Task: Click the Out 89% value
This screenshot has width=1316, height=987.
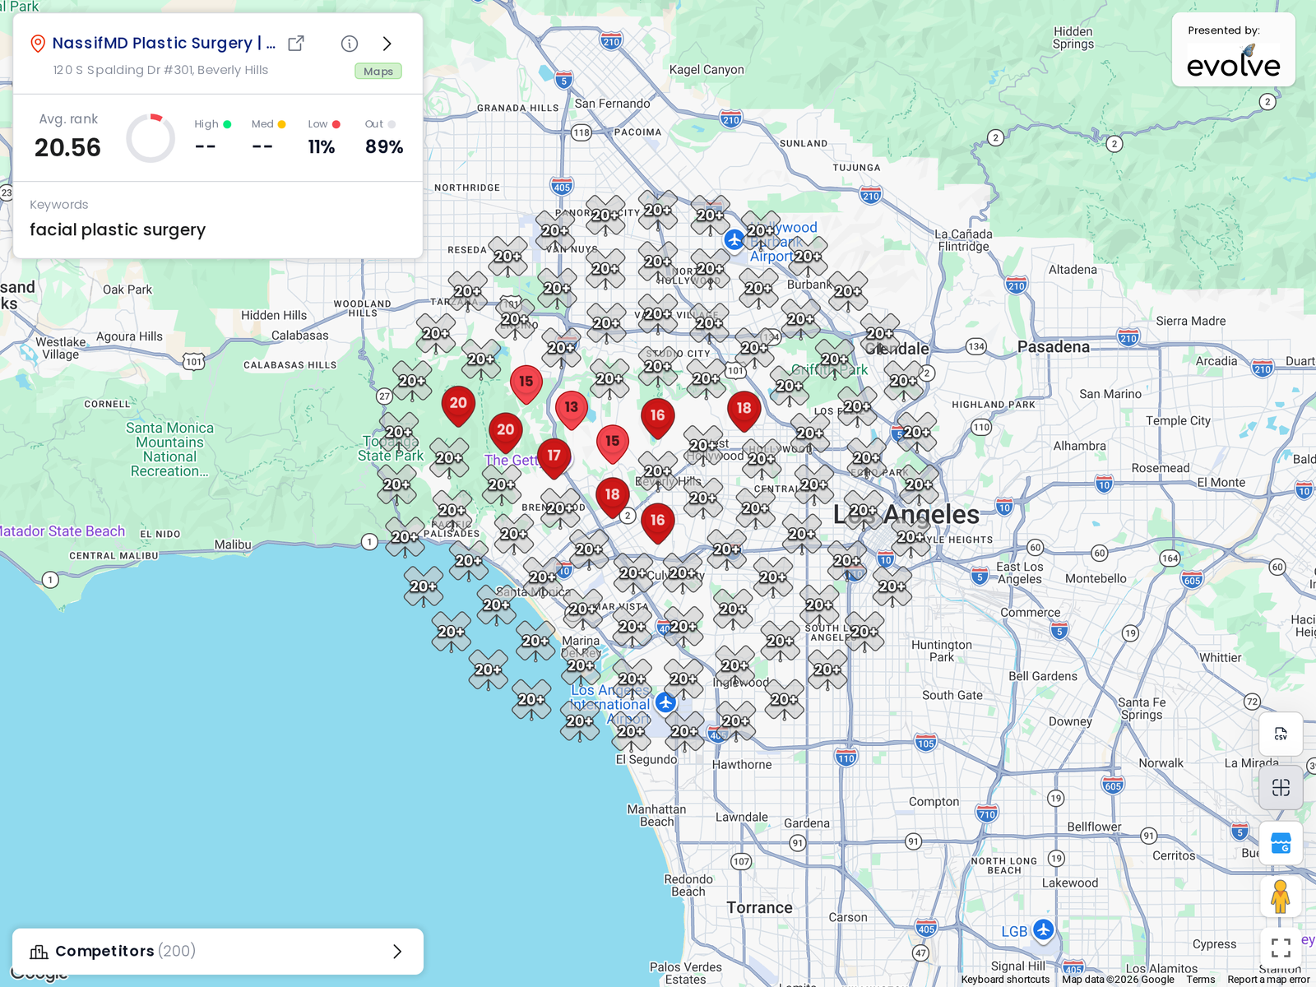Action: [x=384, y=147]
